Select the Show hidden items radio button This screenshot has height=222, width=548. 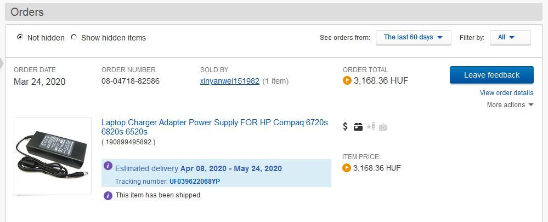click(x=74, y=38)
